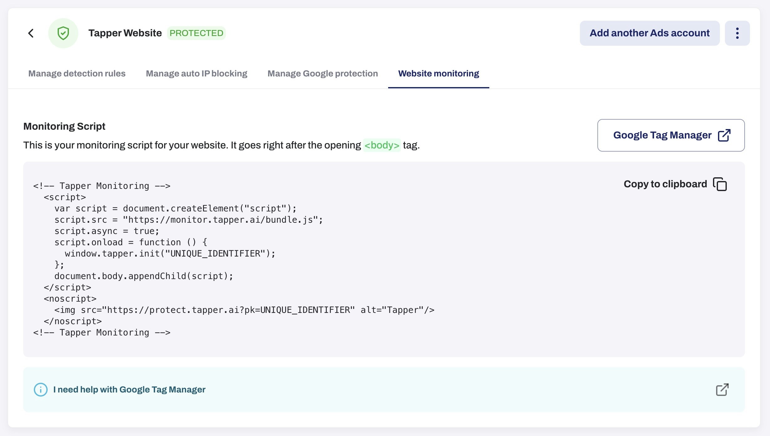Open help link via external arrow icon

point(722,390)
